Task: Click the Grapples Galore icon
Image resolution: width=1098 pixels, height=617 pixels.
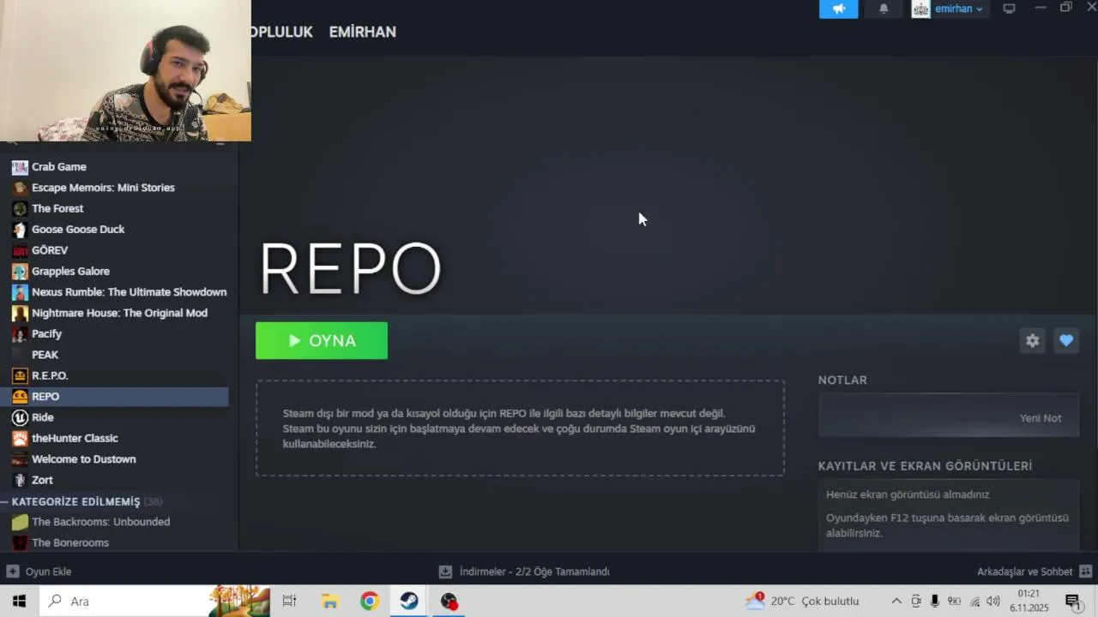Action: 20,271
